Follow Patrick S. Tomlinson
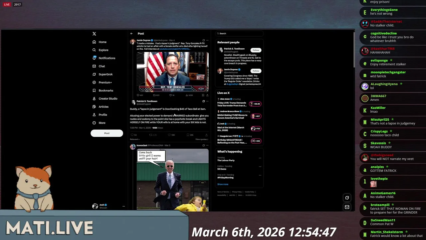Viewport: 426px width, 240px height. (x=256, y=50)
